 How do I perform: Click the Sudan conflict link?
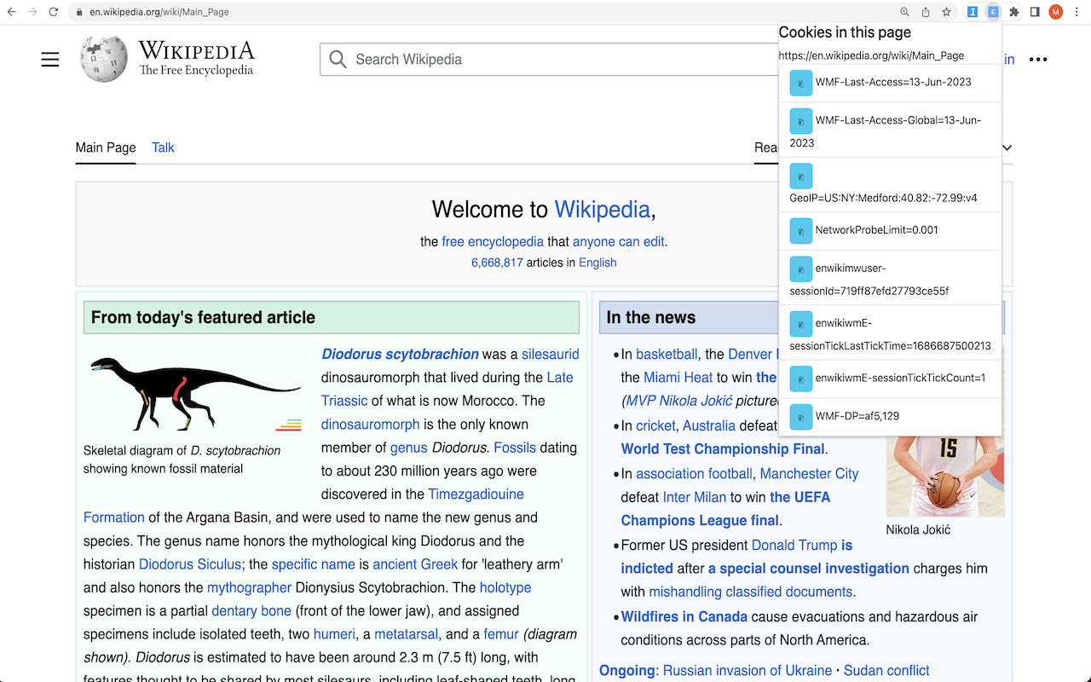[x=886, y=671]
